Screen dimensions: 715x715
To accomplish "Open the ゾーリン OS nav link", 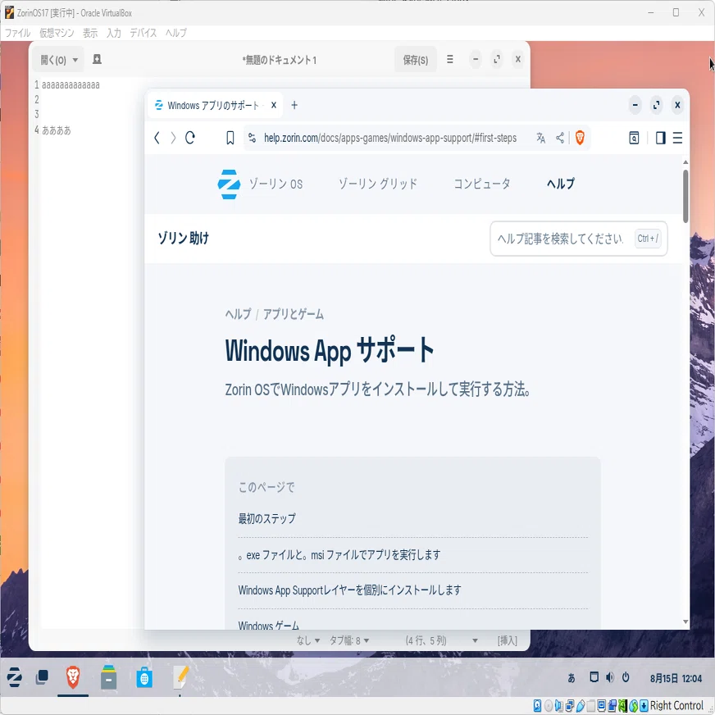I will (276, 184).
